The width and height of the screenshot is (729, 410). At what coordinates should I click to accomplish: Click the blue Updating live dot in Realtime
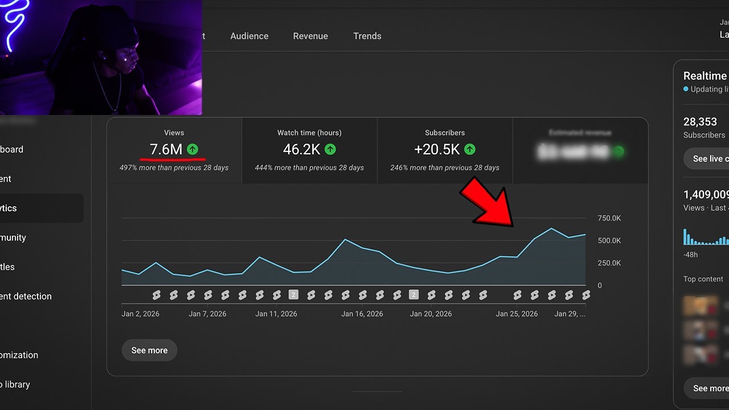point(686,89)
